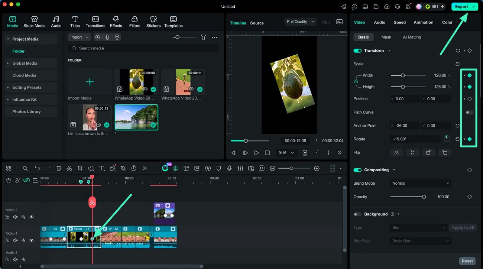Open the 9:16 aspect ratio dropdown
Image resolution: width=483 pixels, height=269 pixels.
[287, 153]
